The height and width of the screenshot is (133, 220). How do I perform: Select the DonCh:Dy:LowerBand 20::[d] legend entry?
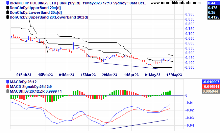click(x=36, y=12)
